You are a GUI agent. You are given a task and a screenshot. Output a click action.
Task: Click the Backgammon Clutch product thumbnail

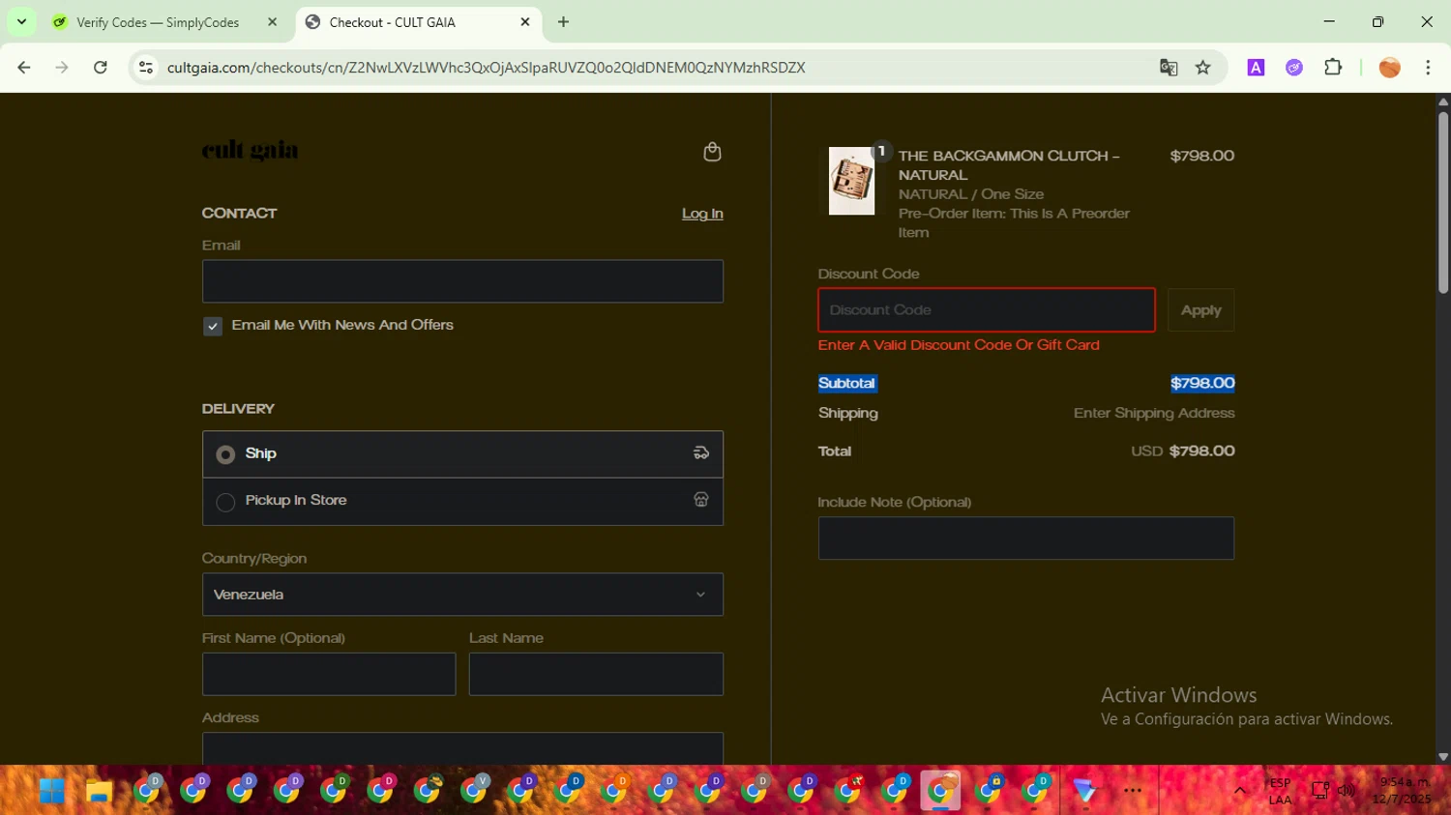[851, 181]
